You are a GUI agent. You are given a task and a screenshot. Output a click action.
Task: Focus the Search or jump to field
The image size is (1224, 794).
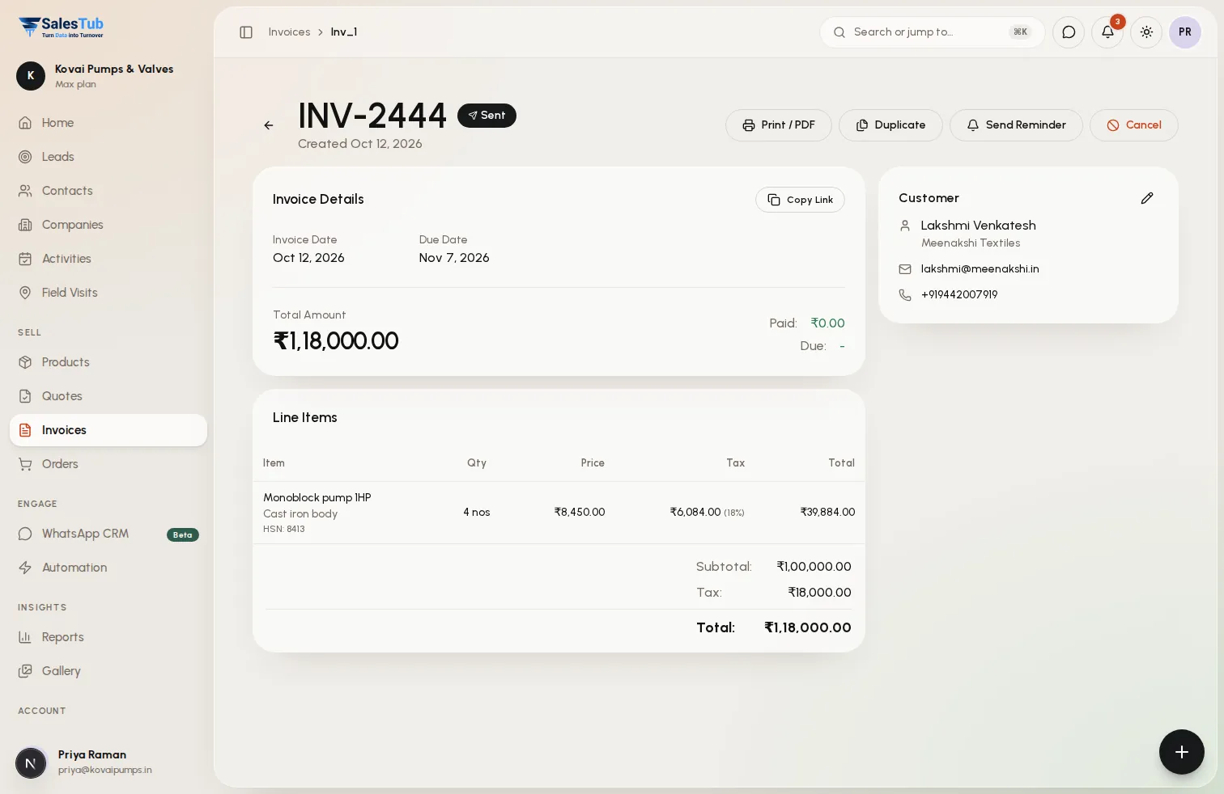[933, 32]
